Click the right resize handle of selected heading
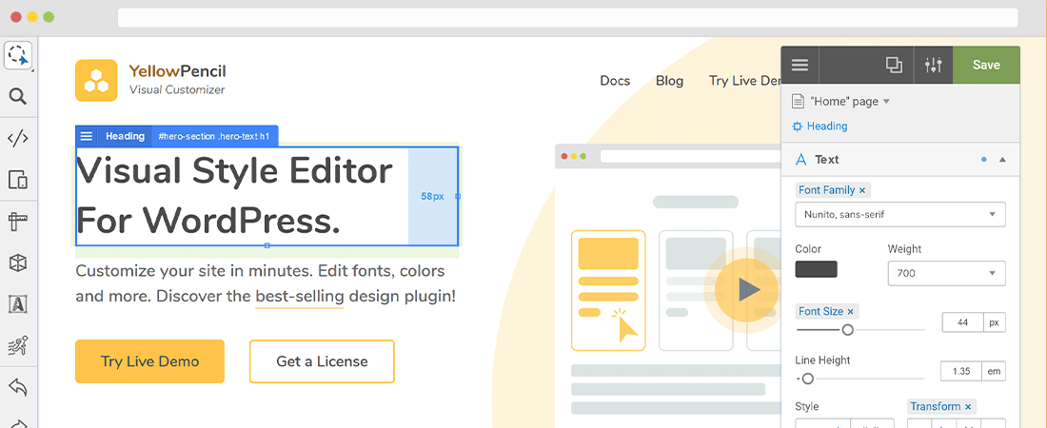The image size is (1047, 428). pos(458,196)
